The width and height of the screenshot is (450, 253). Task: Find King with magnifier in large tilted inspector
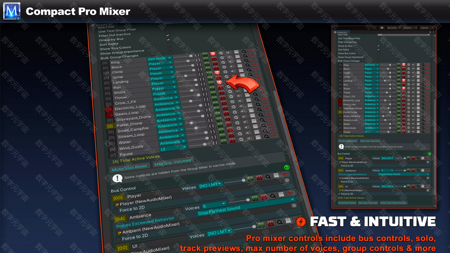[244, 51]
